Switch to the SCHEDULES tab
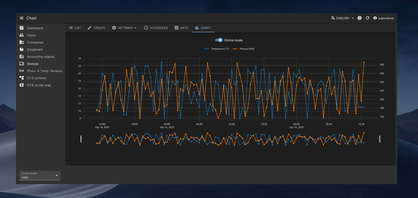 pos(156,28)
